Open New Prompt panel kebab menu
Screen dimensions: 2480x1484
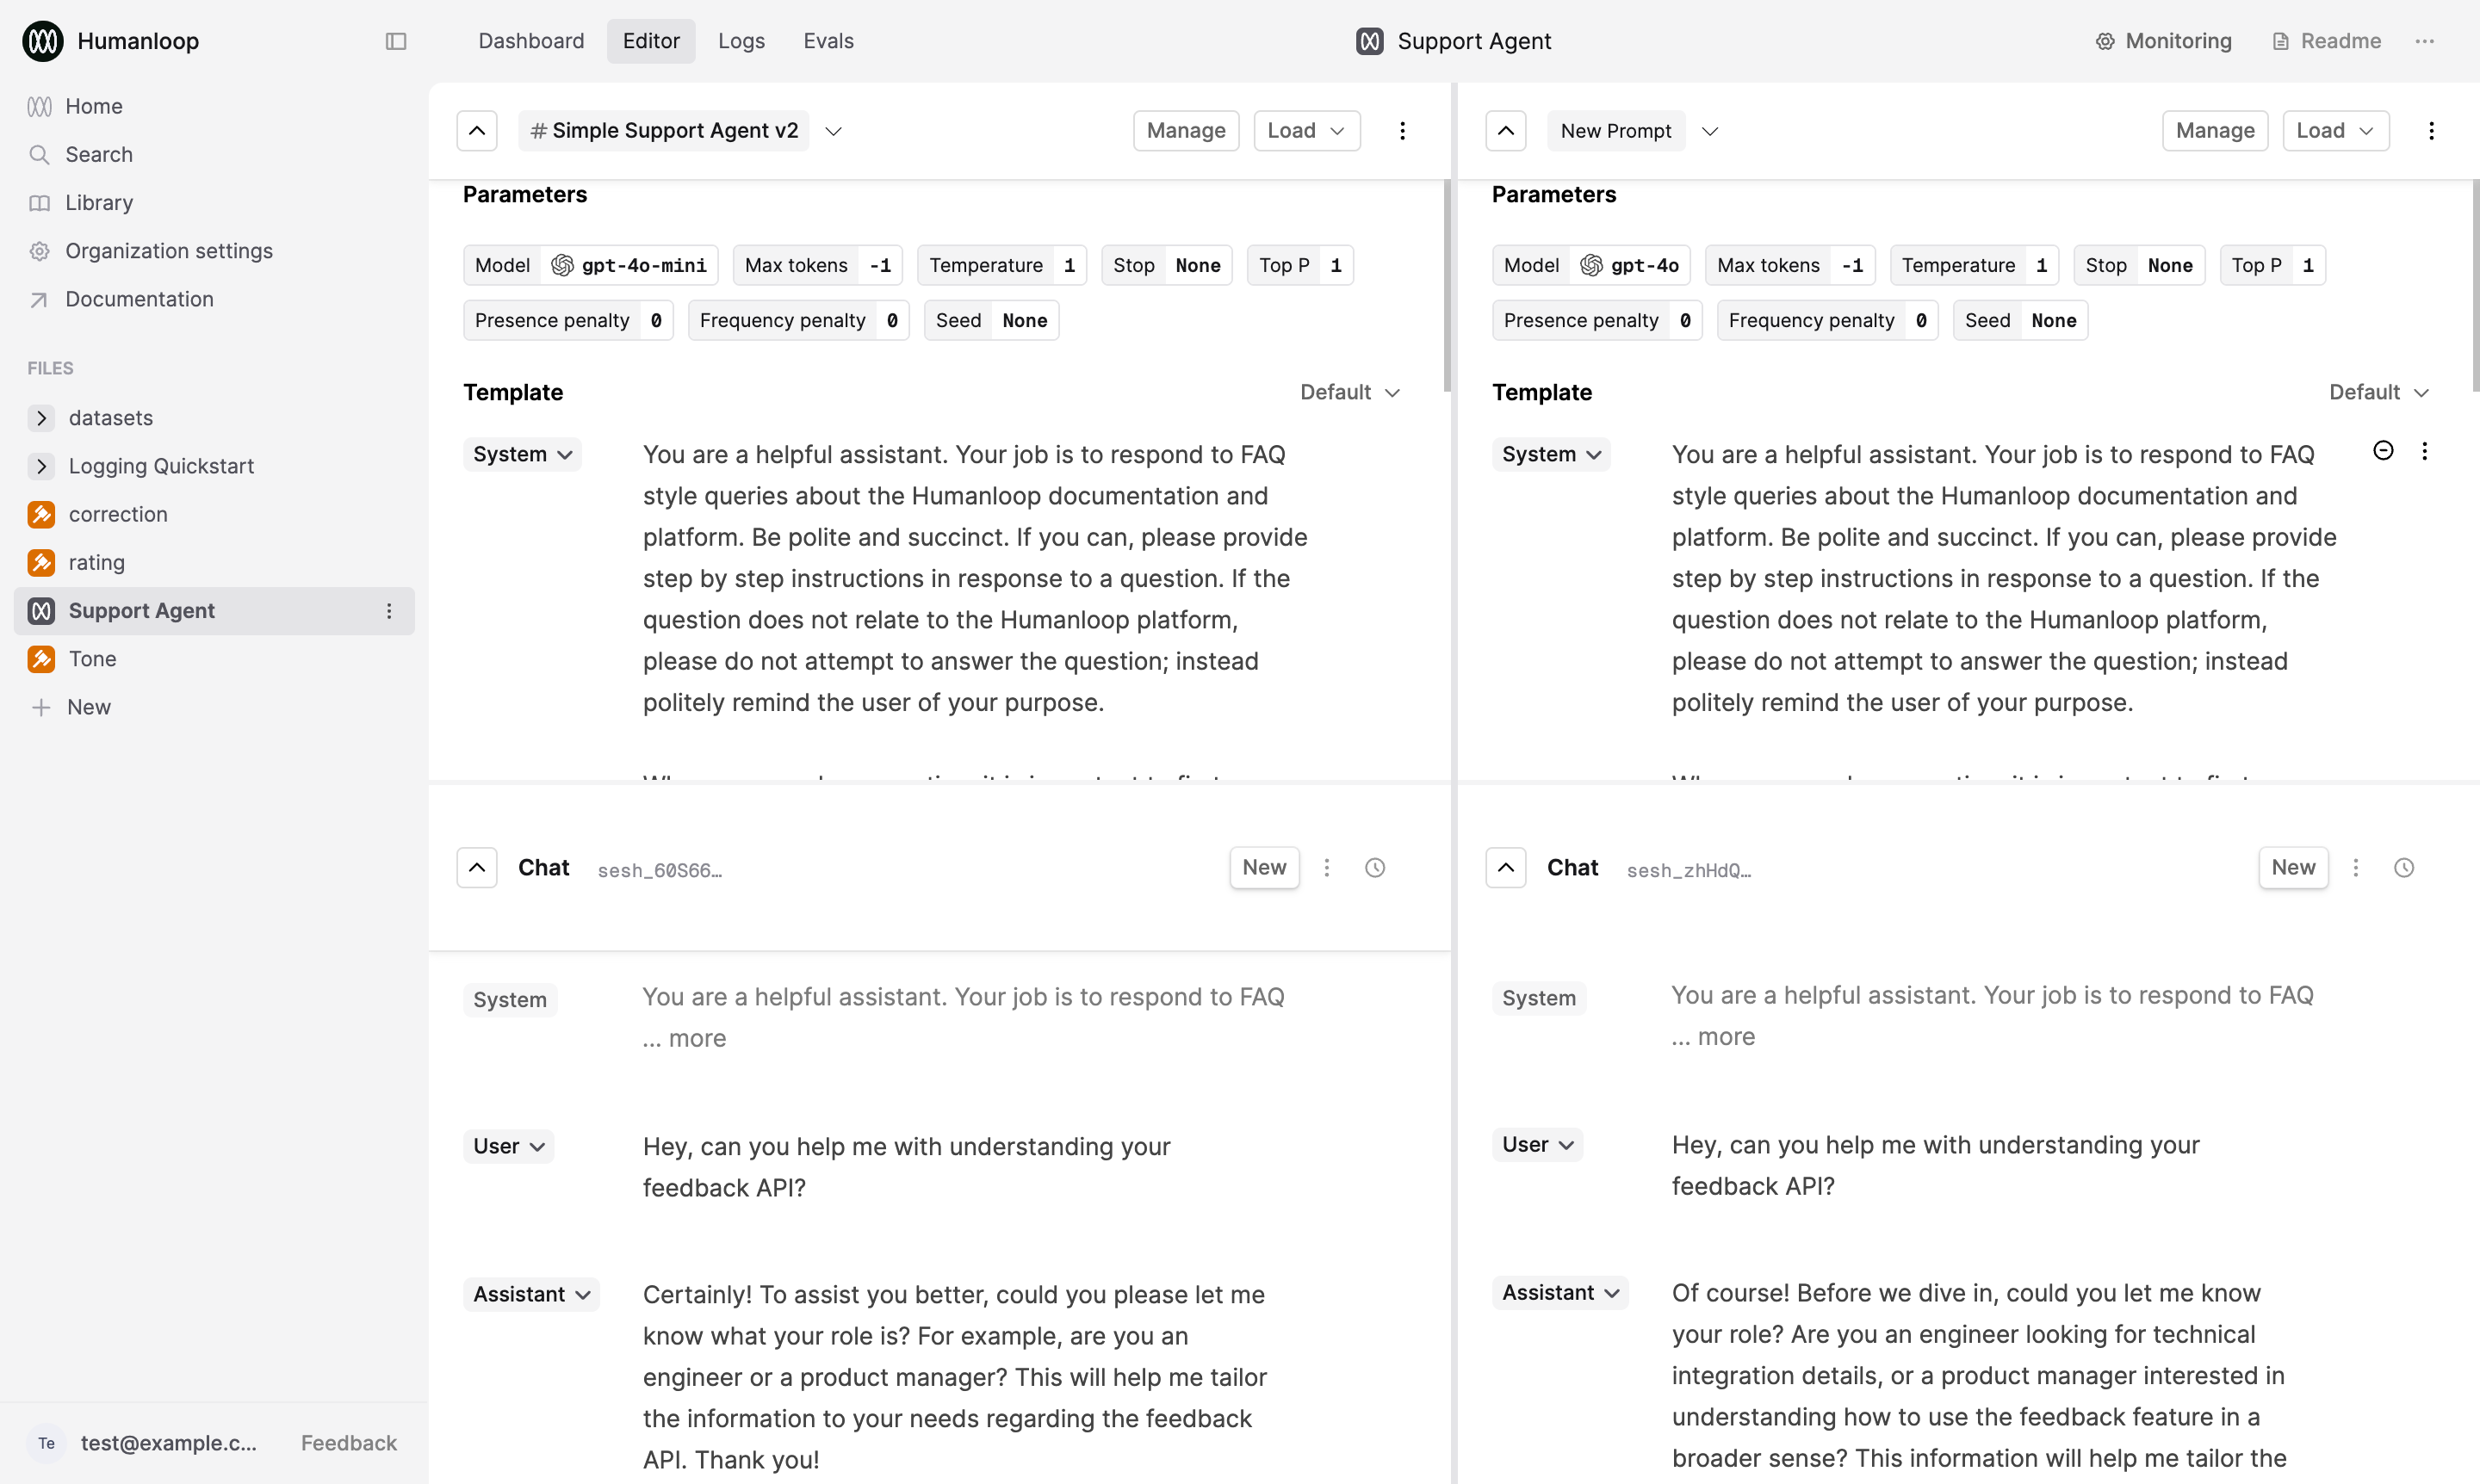click(x=2432, y=131)
